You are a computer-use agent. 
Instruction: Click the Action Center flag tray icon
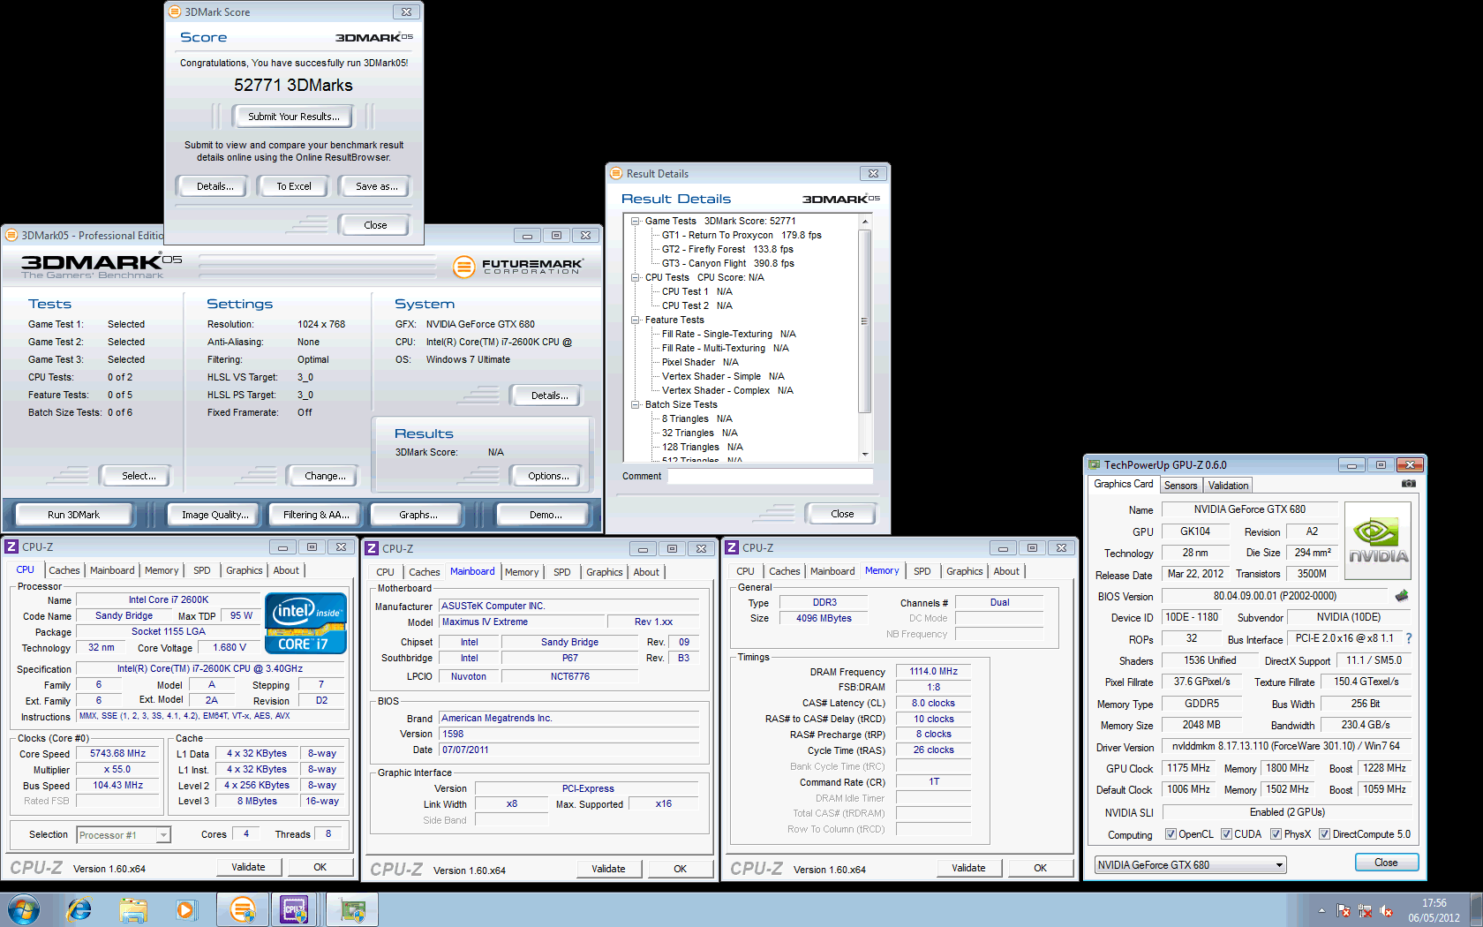(x=1344, y=910)
